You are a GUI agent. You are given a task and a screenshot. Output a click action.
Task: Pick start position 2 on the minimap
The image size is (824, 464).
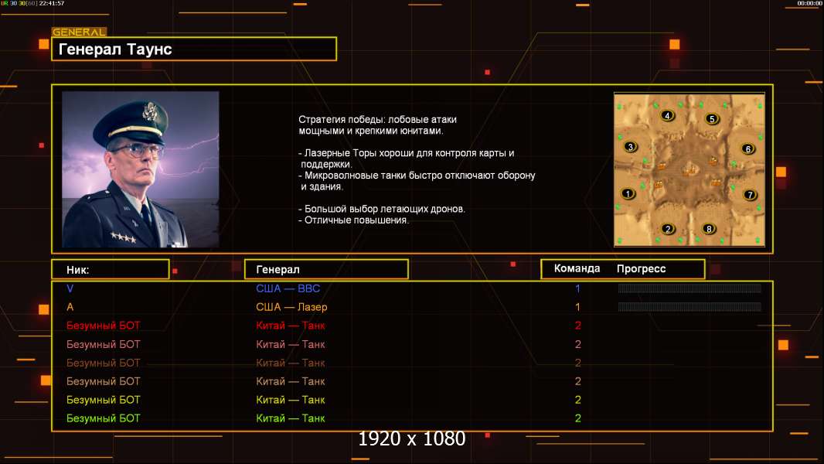[668, 229]
